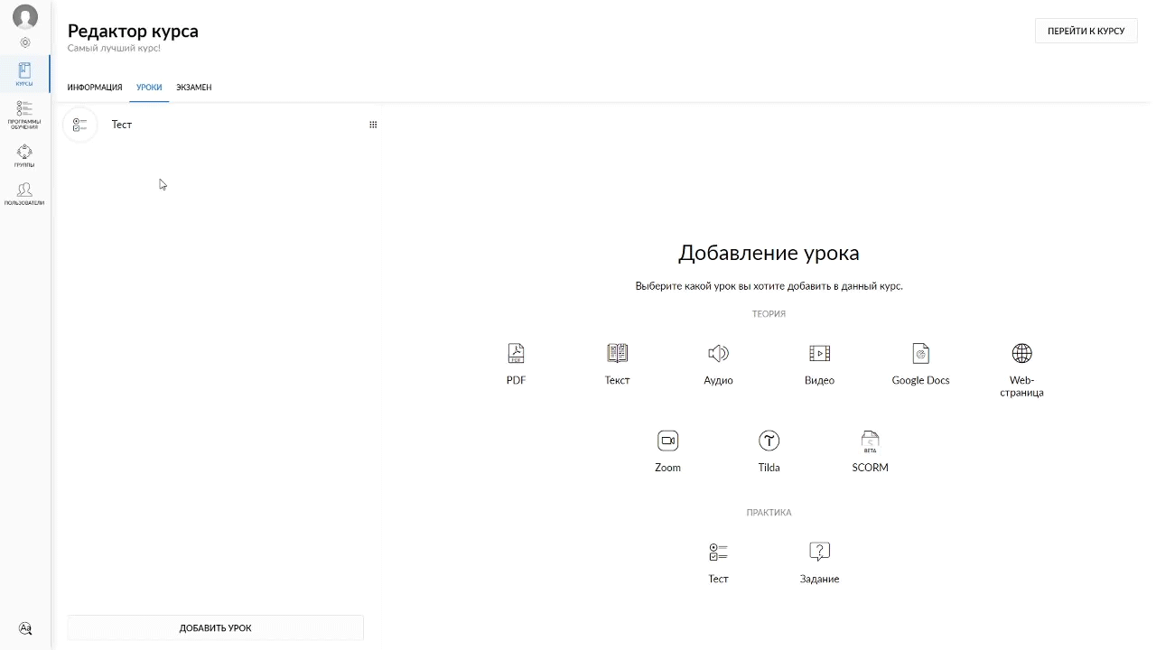
Task: Select the Tilda lesson type
Action: click(x=769, y=451)
